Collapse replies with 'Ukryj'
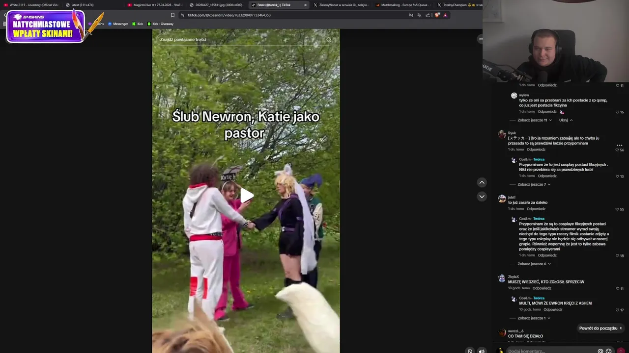The height and width of the screenshot is (353, 629). [566, 120]
